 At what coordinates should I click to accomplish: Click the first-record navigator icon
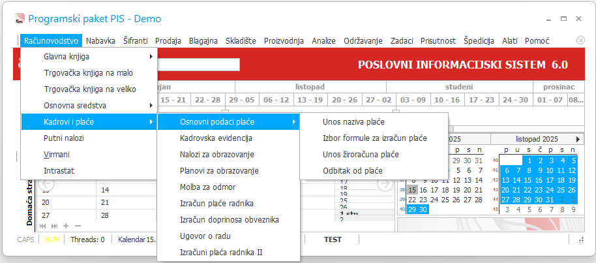(x=42, y=226)
